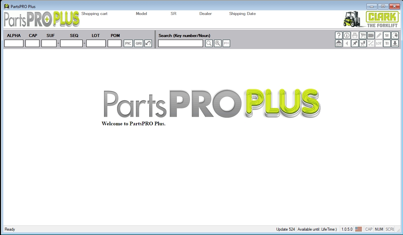Click the LOT toolbar icon
The image size is (403, 235).
coord(379,43)
